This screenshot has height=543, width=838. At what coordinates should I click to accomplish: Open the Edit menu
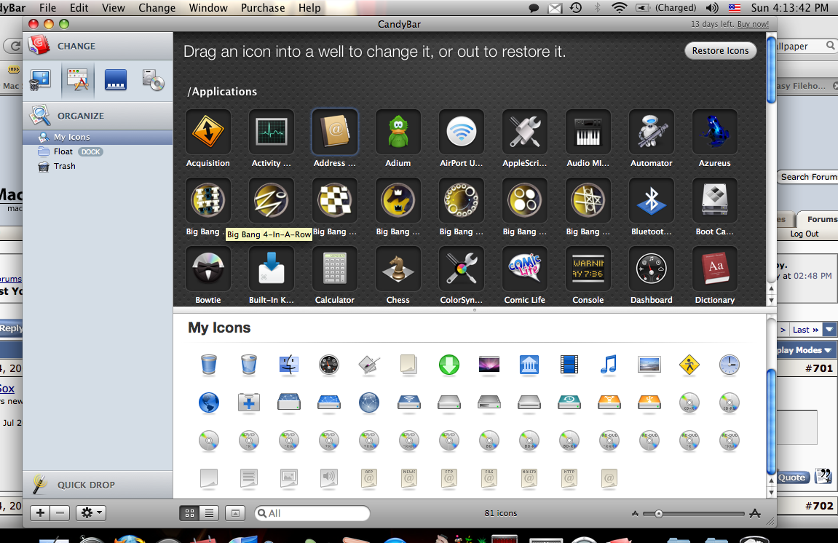[79, 8]
